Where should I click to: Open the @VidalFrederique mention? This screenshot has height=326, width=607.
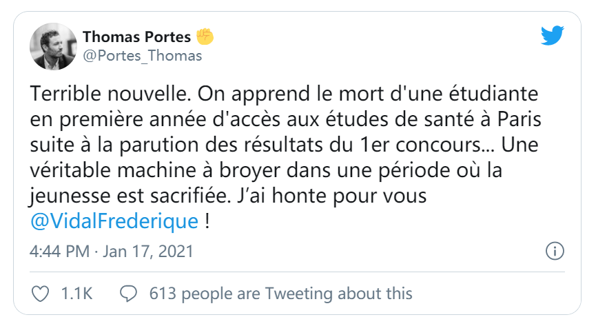point(115,221)
